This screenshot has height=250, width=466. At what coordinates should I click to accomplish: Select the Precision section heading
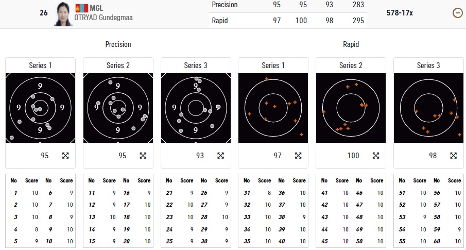[x=118, y=44]
